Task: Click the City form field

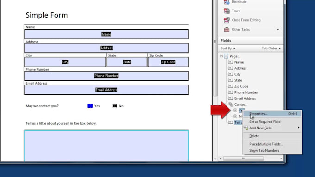Action: tap(65, 62)
